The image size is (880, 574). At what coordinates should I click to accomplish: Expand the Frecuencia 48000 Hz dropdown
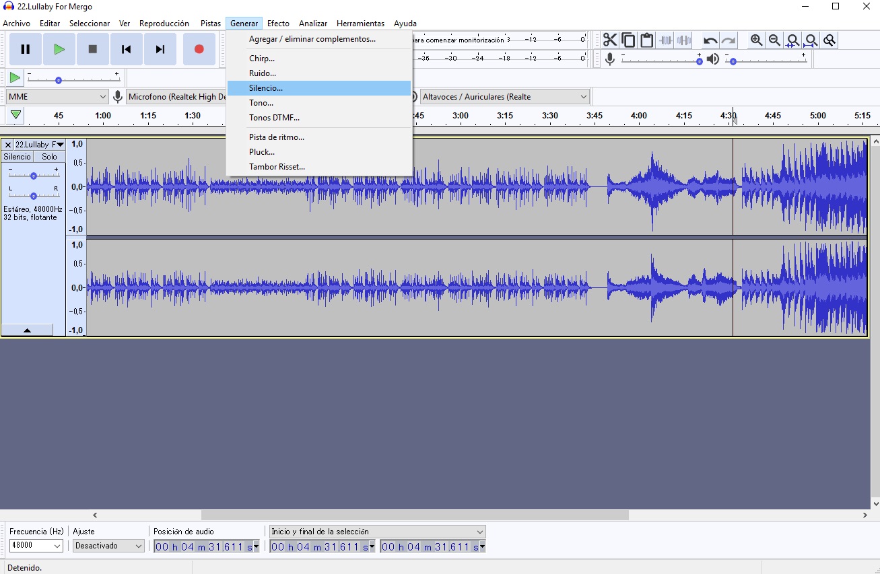coord(57,546)
